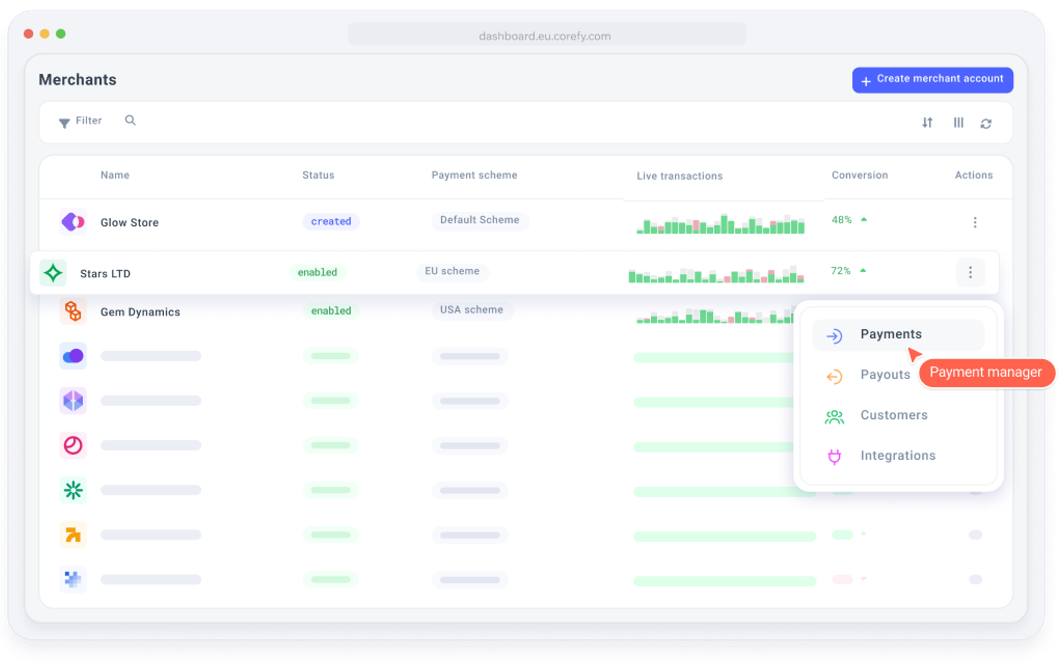Click the Customers people icon
This screenshot has width=1059, height=666.
(834, 417)
